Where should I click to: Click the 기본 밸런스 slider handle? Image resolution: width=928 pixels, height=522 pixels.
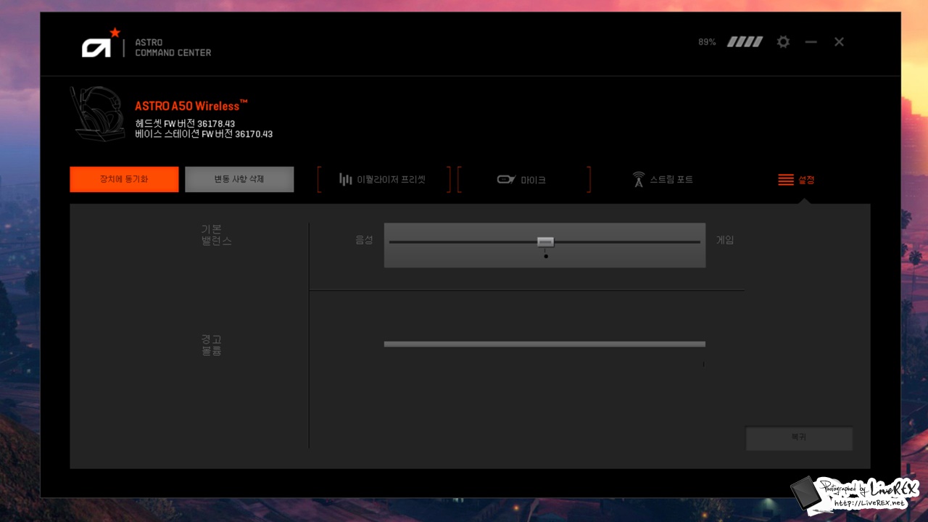coord(545,241)
